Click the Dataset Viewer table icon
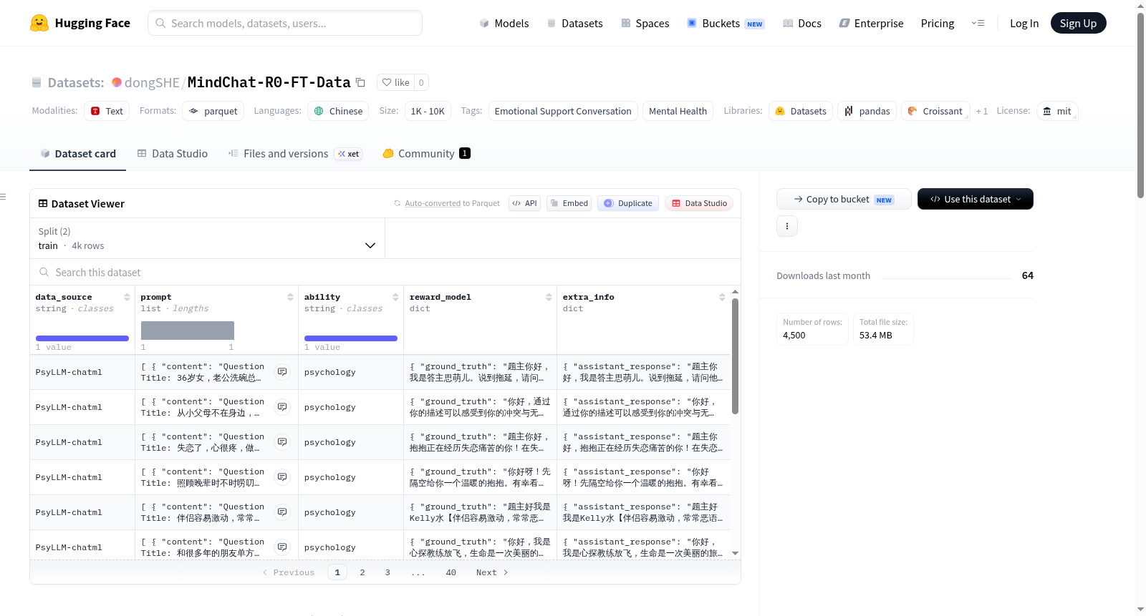The image size is (1146, 616). pyautogui.click(x=43, y=204)
